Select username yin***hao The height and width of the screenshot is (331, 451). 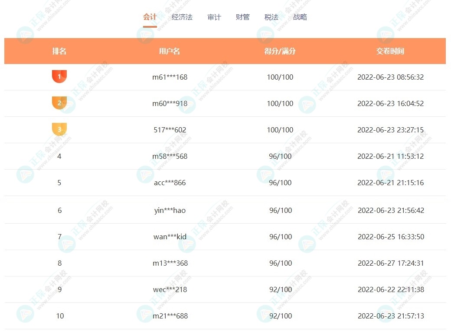point(170,210)
